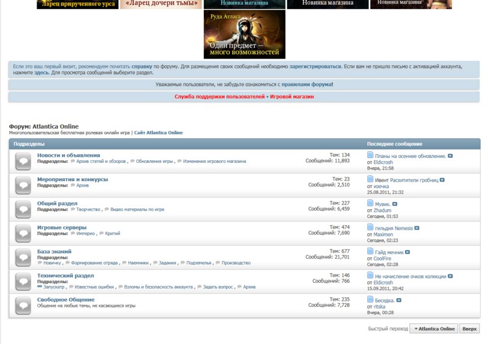Click forum status icon beside Новости и объявления
This screenshot has height=344, width=488.
click(23, 161)
